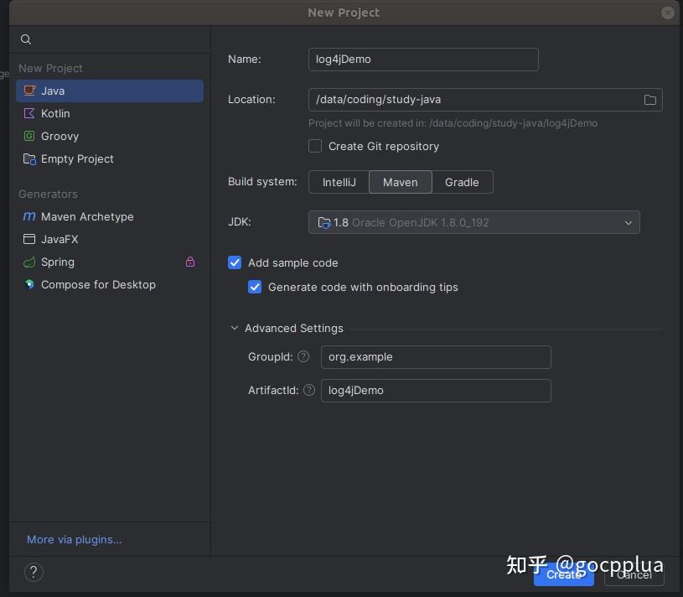Collapse the Advanced Settings section
The width and height of the screenshot is (683, 597).
click(x=235, y=328)
